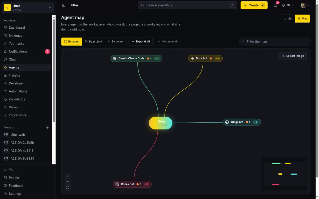Click the Insights chart icon
This screenshot has height=199, width=319.
(5, 75)
